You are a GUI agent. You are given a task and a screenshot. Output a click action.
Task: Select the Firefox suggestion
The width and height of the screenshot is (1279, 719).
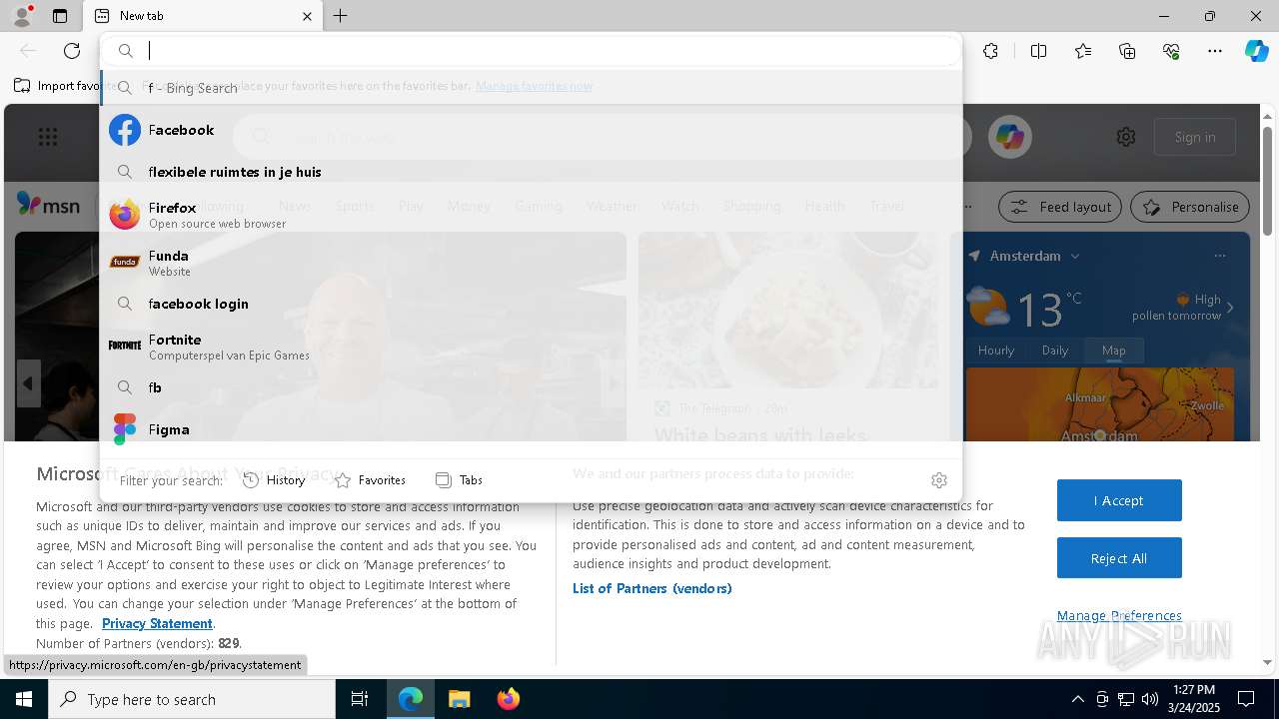pyautogui.click(x=531, y=214)
